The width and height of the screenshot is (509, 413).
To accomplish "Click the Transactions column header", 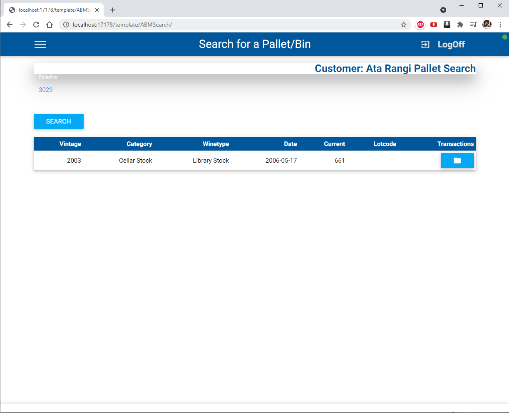I will pos(456,144).
